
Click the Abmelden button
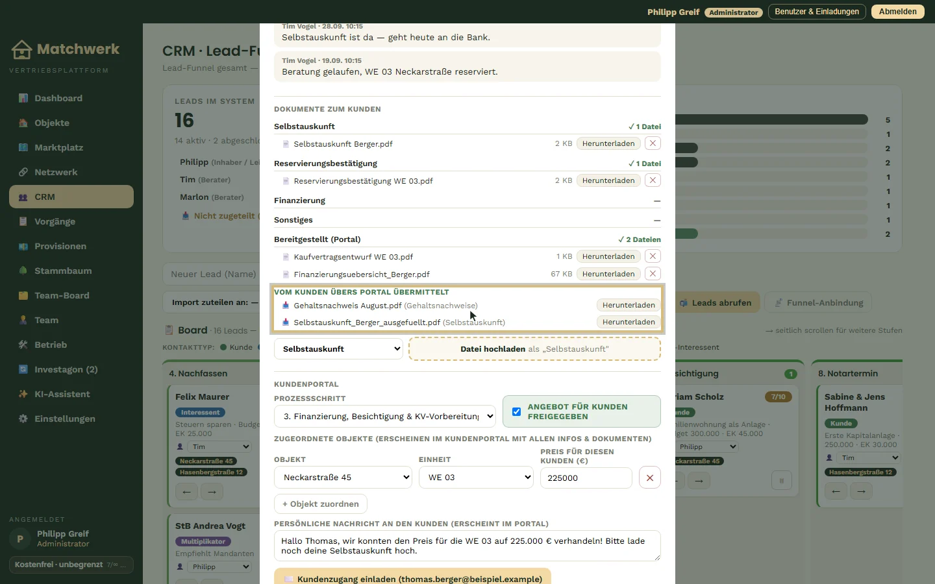tap(898, 12)
